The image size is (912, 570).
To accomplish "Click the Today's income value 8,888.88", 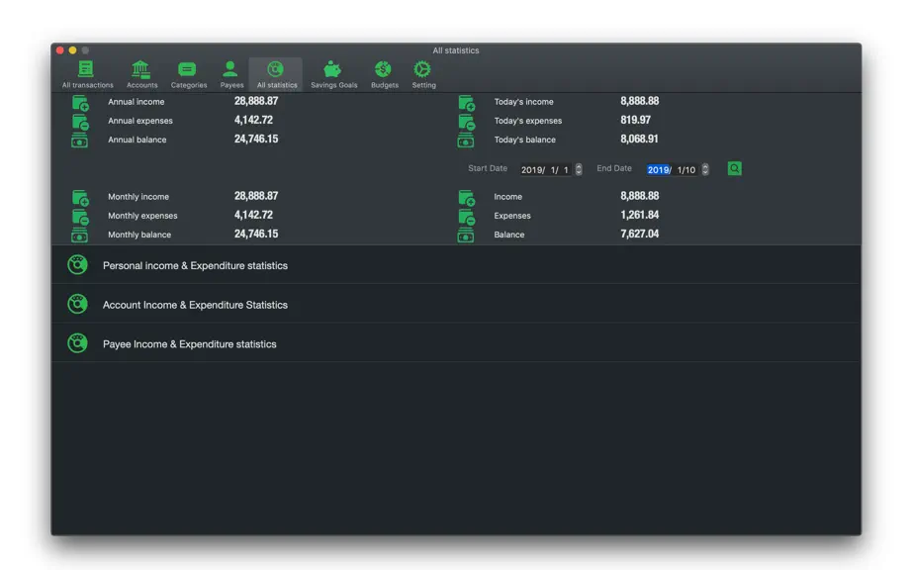I will (x=639, y=101).
